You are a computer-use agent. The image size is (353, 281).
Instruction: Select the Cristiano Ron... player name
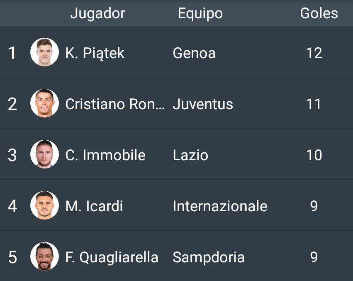pos(115,104)
